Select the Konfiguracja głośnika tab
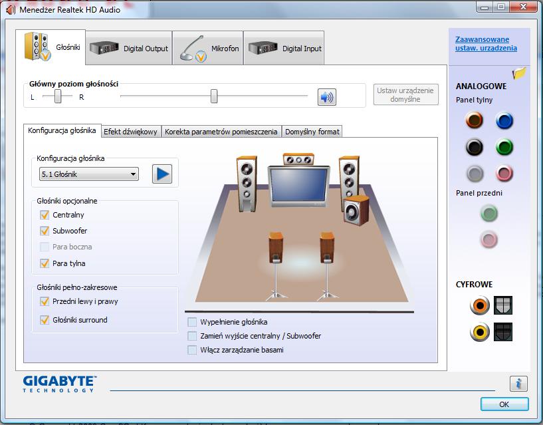Image resolution: width=543 pixels, height=425 pixels. 62,130
